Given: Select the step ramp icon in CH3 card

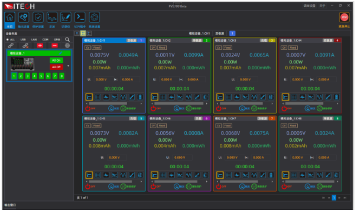Looking at the screenshot, I should (262, 97).
